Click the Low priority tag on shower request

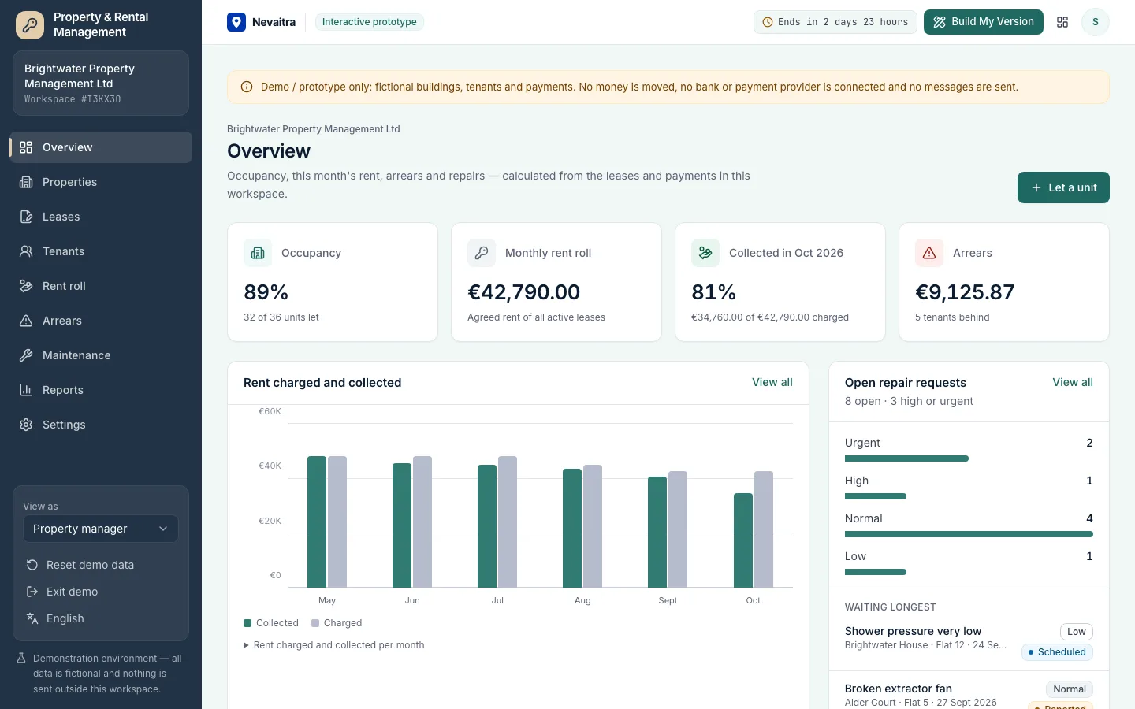(1077, 632)
